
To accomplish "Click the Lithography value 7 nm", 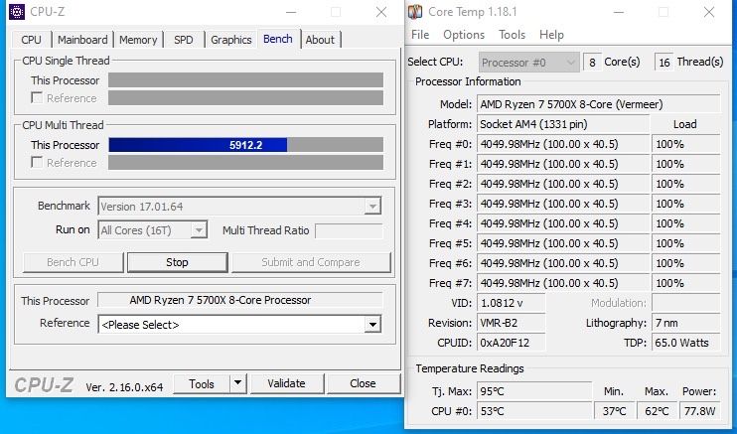I will click(x=685, y=323).
